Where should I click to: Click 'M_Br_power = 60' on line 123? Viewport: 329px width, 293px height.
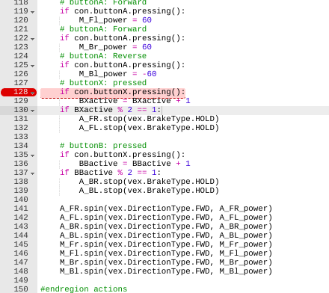point(115,47)
